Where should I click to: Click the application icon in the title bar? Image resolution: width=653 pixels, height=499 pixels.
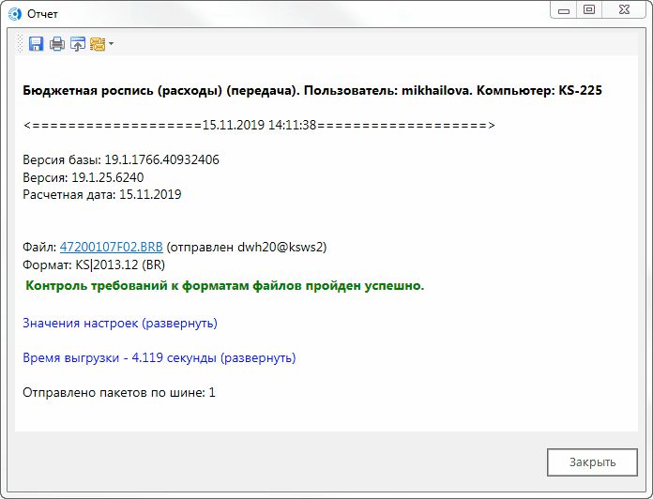pyautogui.click(x=14, y=11)
